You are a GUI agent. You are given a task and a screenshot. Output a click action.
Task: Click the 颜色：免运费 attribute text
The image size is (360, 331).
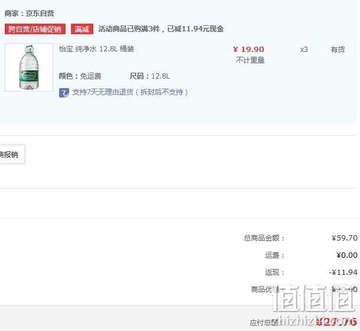tap(80, 76)
